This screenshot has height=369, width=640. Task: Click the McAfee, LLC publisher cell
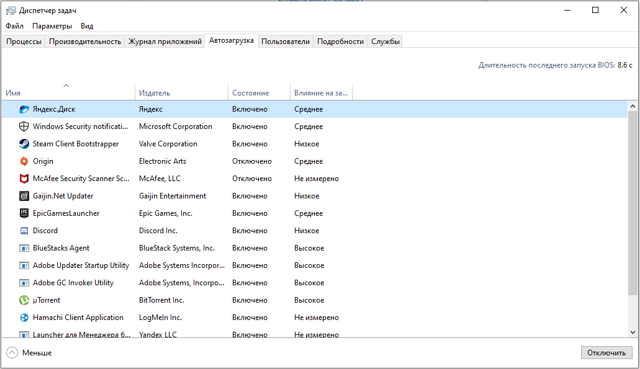[160, 179]
